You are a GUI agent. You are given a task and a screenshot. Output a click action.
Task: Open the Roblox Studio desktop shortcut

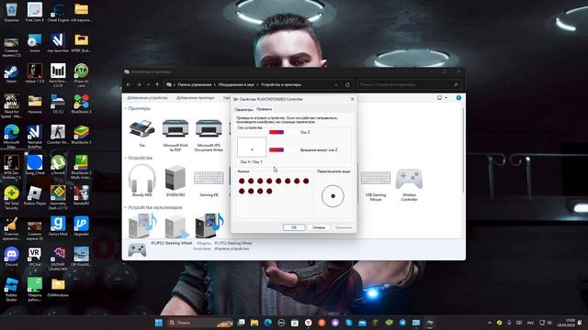tap(11, 290)
